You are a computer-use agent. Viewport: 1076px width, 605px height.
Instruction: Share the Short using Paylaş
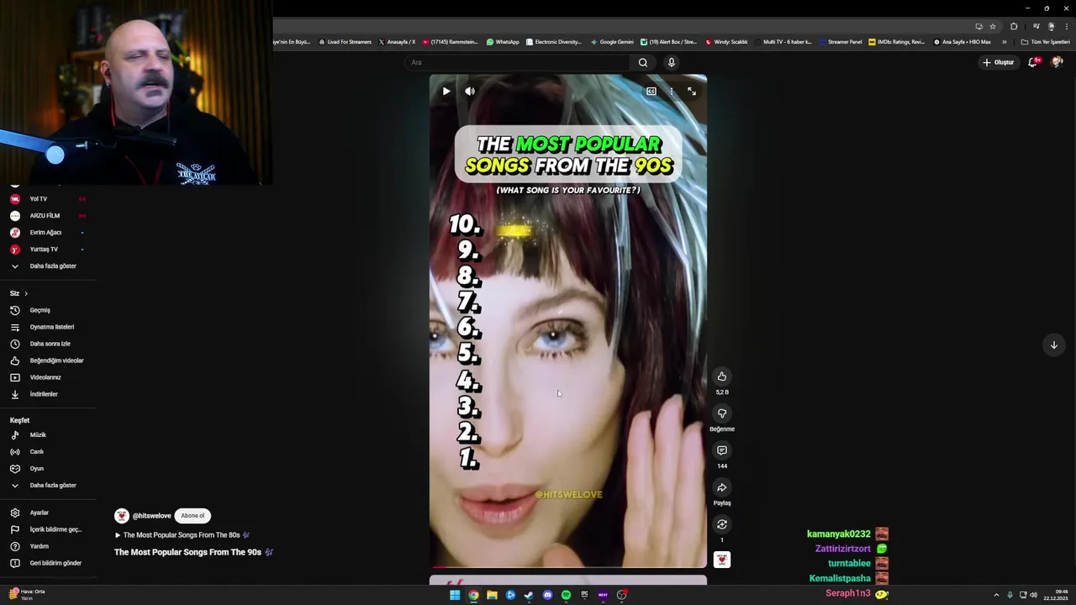(722, 487)
